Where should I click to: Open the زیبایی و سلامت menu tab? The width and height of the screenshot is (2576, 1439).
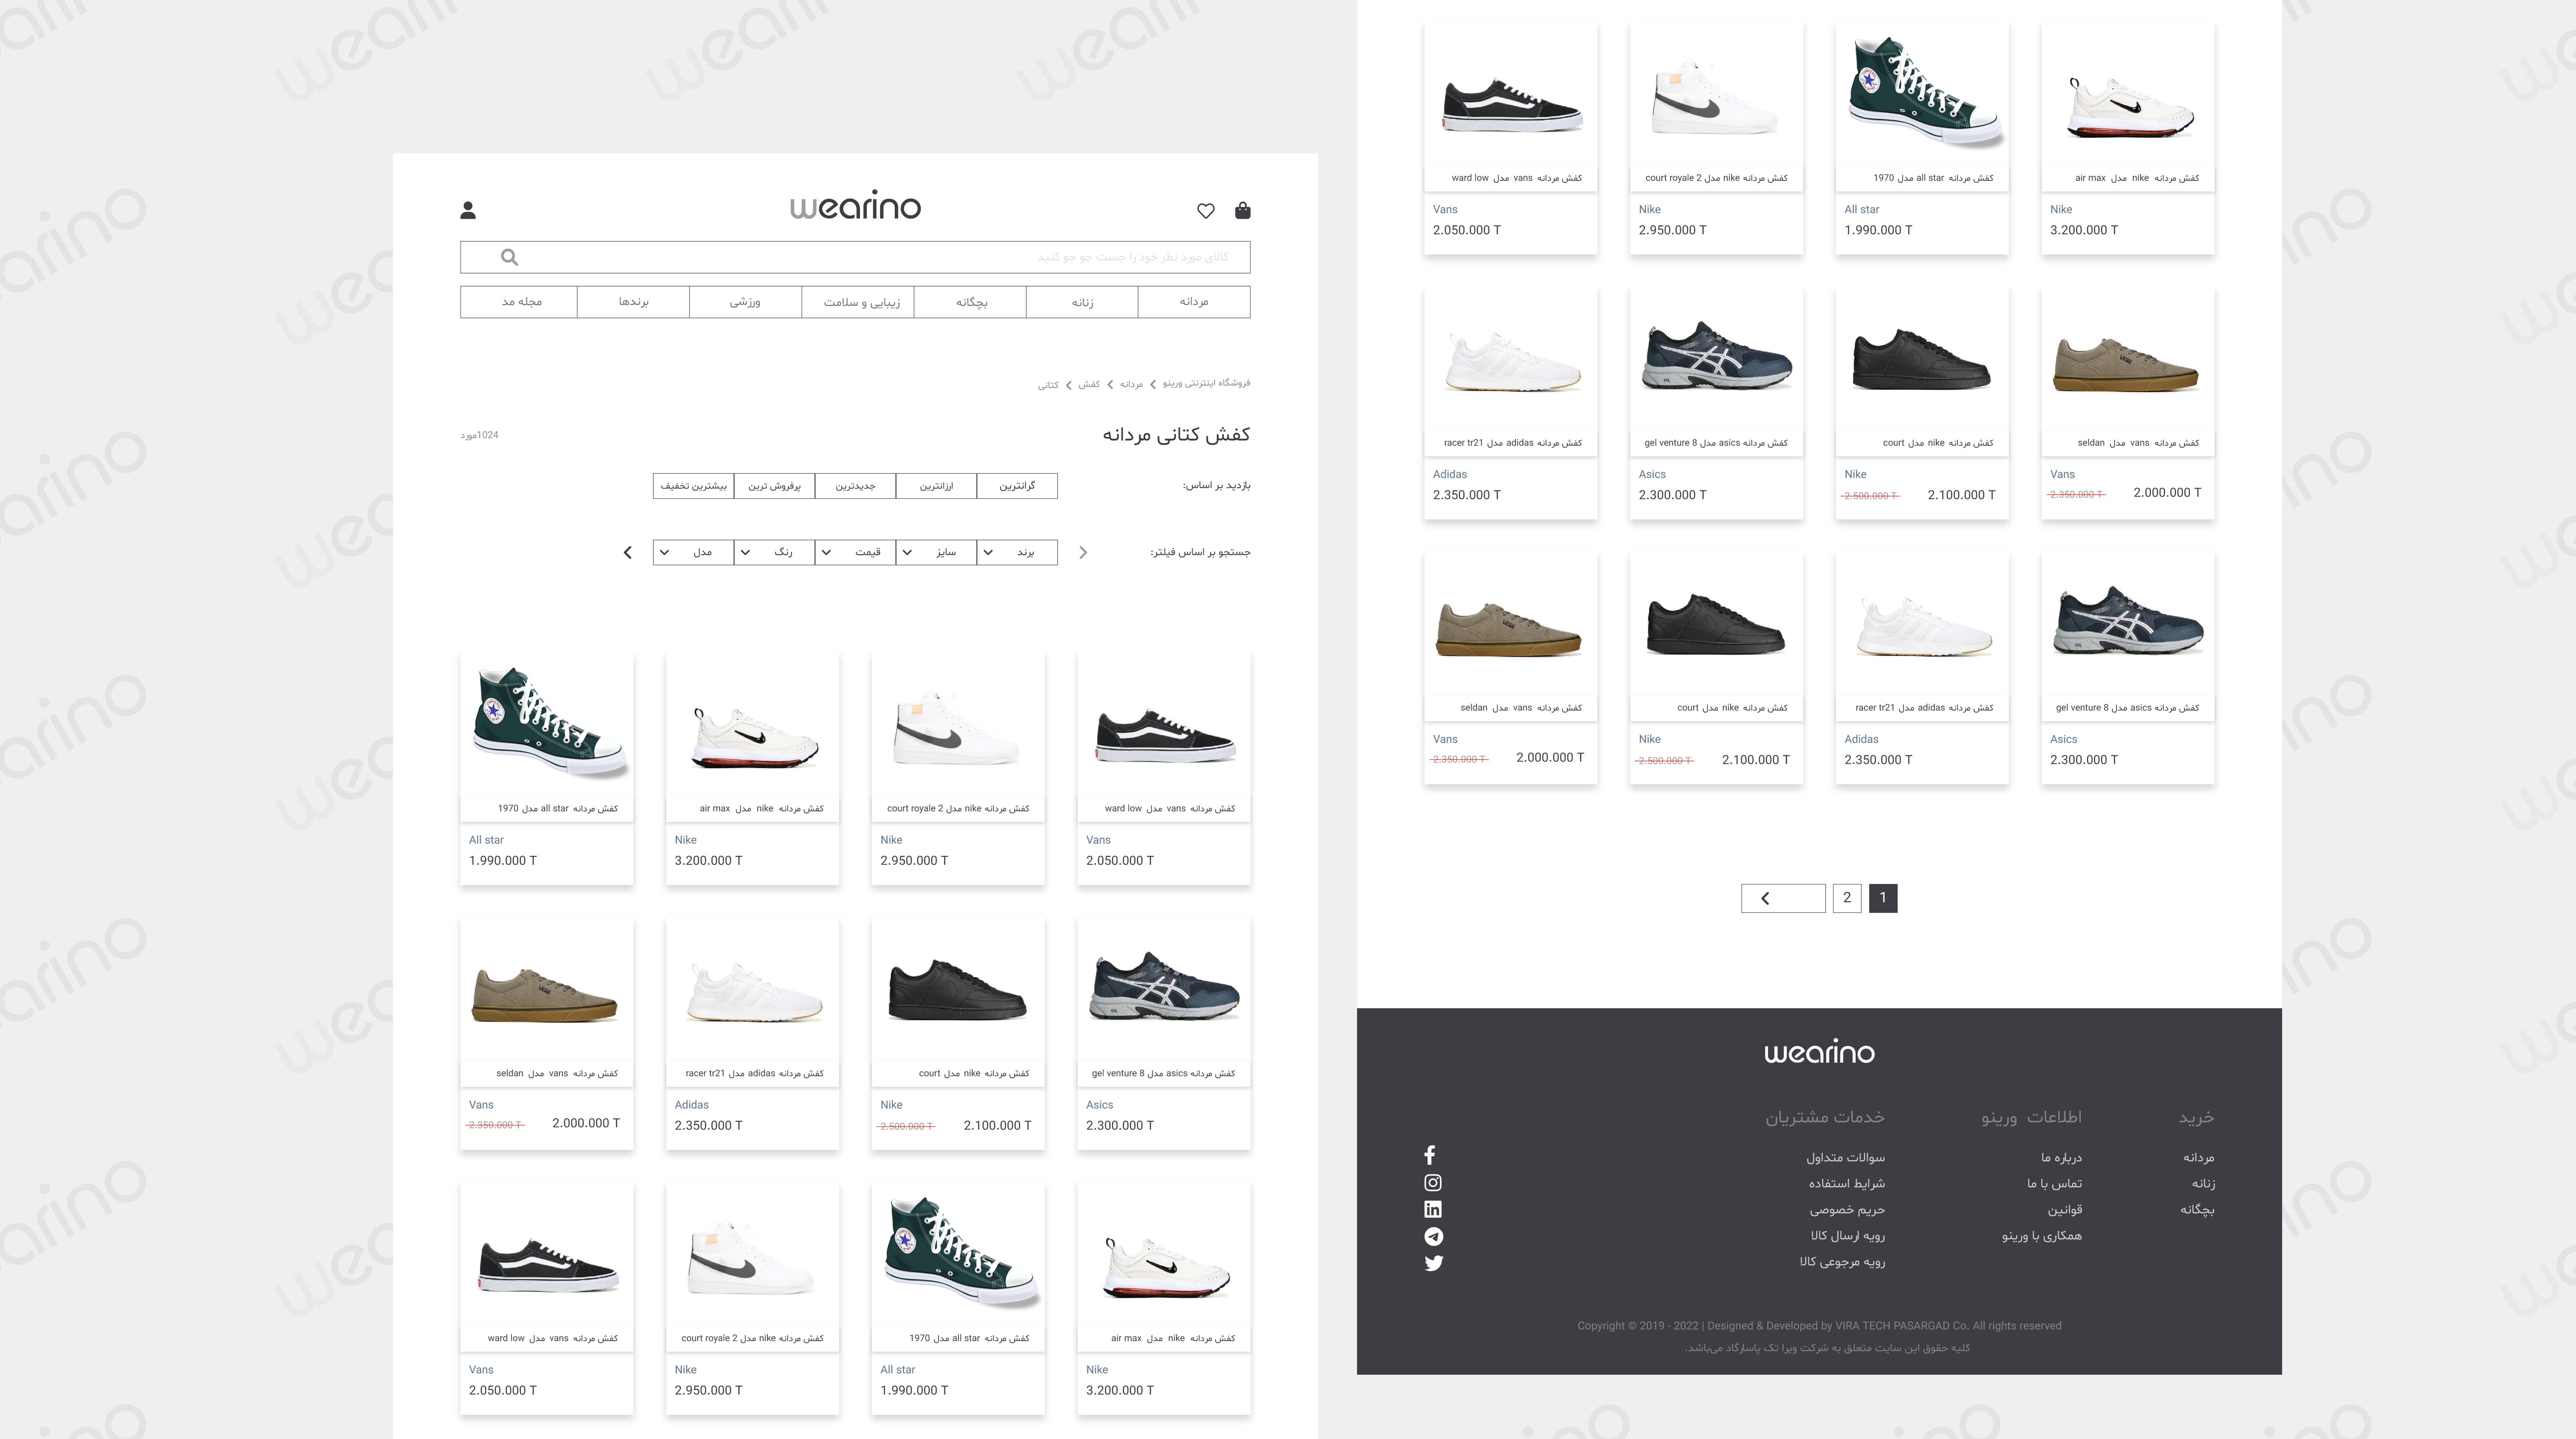coord(858,302)
